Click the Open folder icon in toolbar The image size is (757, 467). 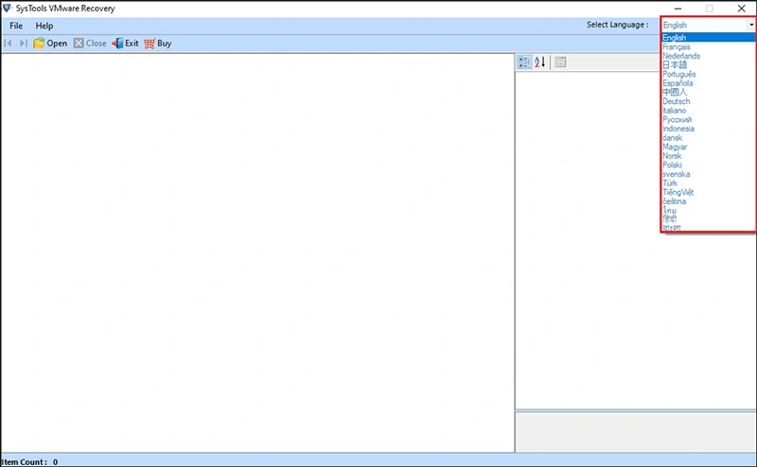point(39,43)
